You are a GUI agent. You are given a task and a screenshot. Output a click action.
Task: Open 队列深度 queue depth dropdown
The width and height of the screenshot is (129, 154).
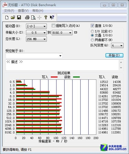pyautogui.click(x=117, y=45)
